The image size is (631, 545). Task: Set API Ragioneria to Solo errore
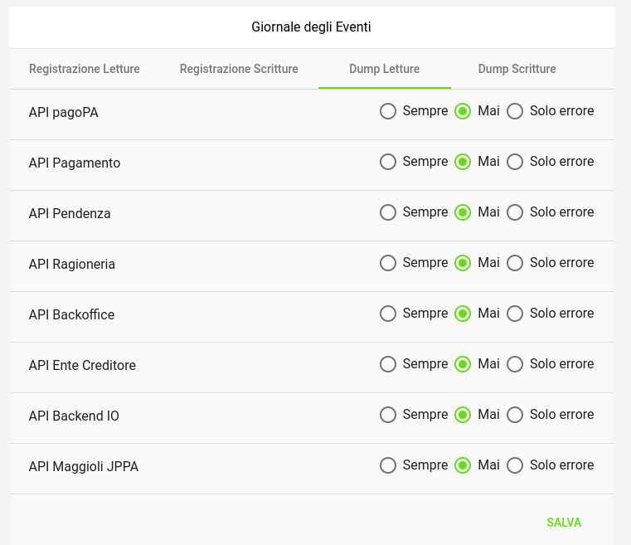tap(515, 263)
